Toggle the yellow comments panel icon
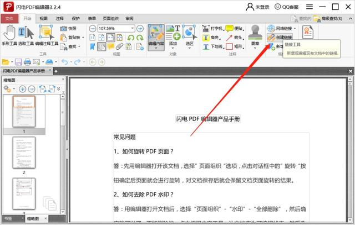This screenshot has height=225, width=355. (110, 46)
